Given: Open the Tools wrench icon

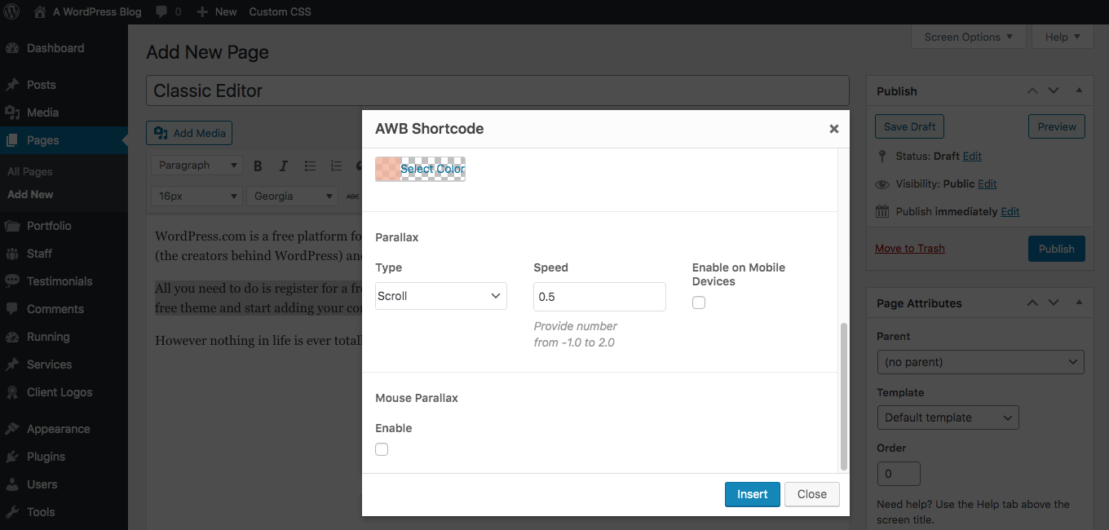Looking at the screenshot, I should point(12,512).
